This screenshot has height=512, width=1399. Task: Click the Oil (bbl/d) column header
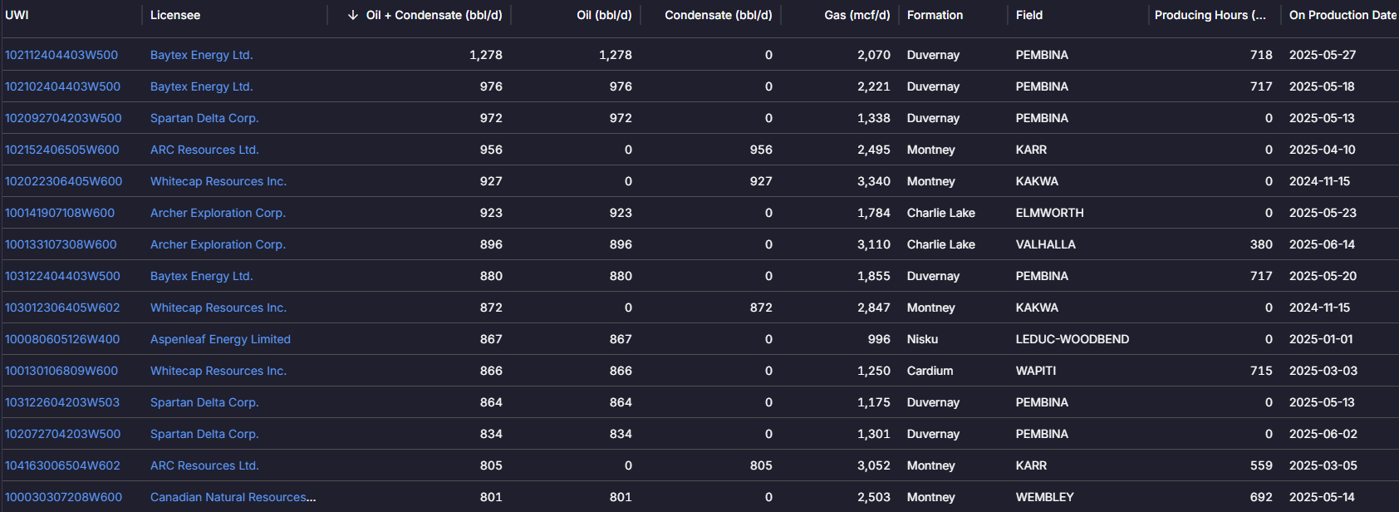click(604, 15)
